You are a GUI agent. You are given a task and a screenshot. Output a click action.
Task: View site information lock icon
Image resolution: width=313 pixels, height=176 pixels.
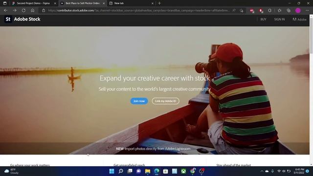coord(44,10)
